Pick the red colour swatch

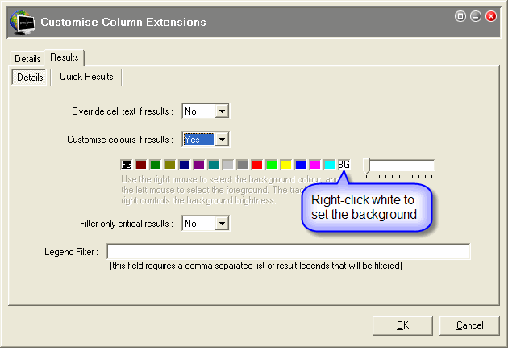click(x=257, y=165)
